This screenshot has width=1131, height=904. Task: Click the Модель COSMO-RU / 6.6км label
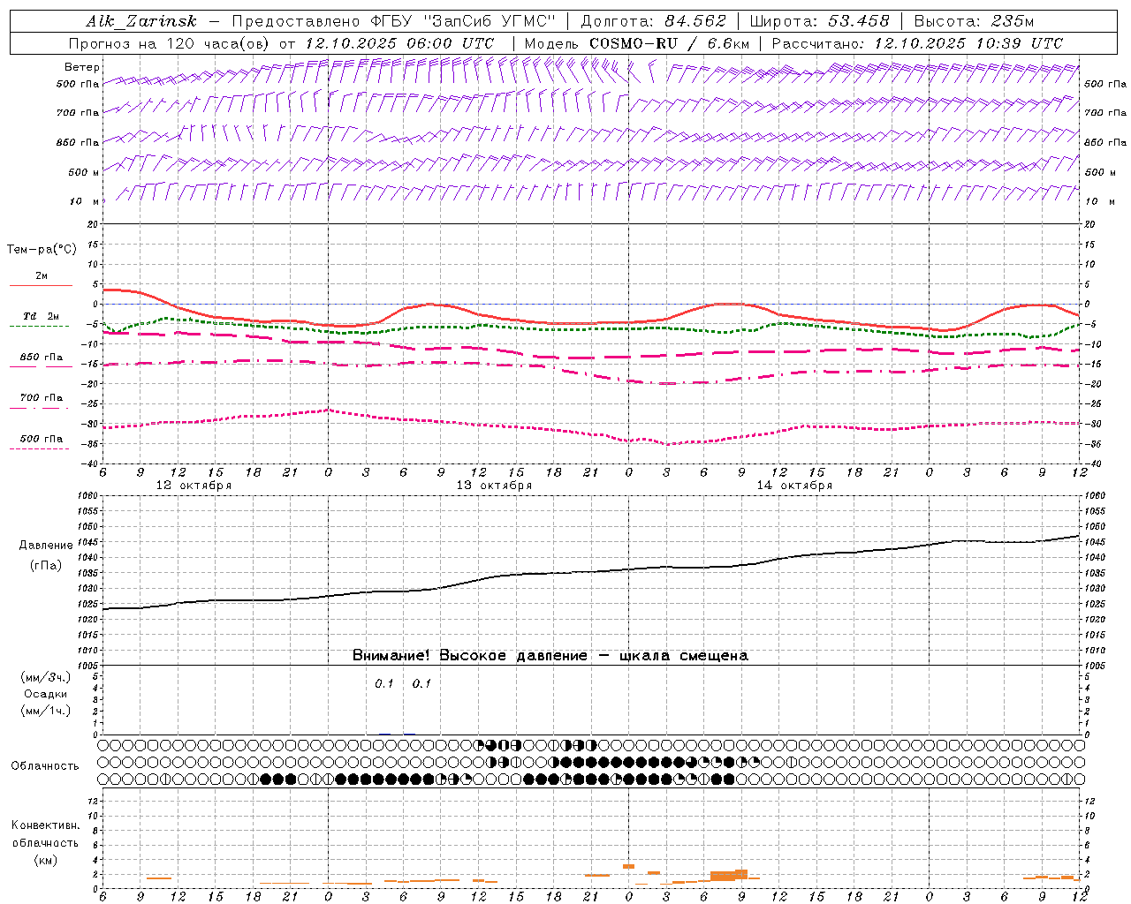point(637,43)
